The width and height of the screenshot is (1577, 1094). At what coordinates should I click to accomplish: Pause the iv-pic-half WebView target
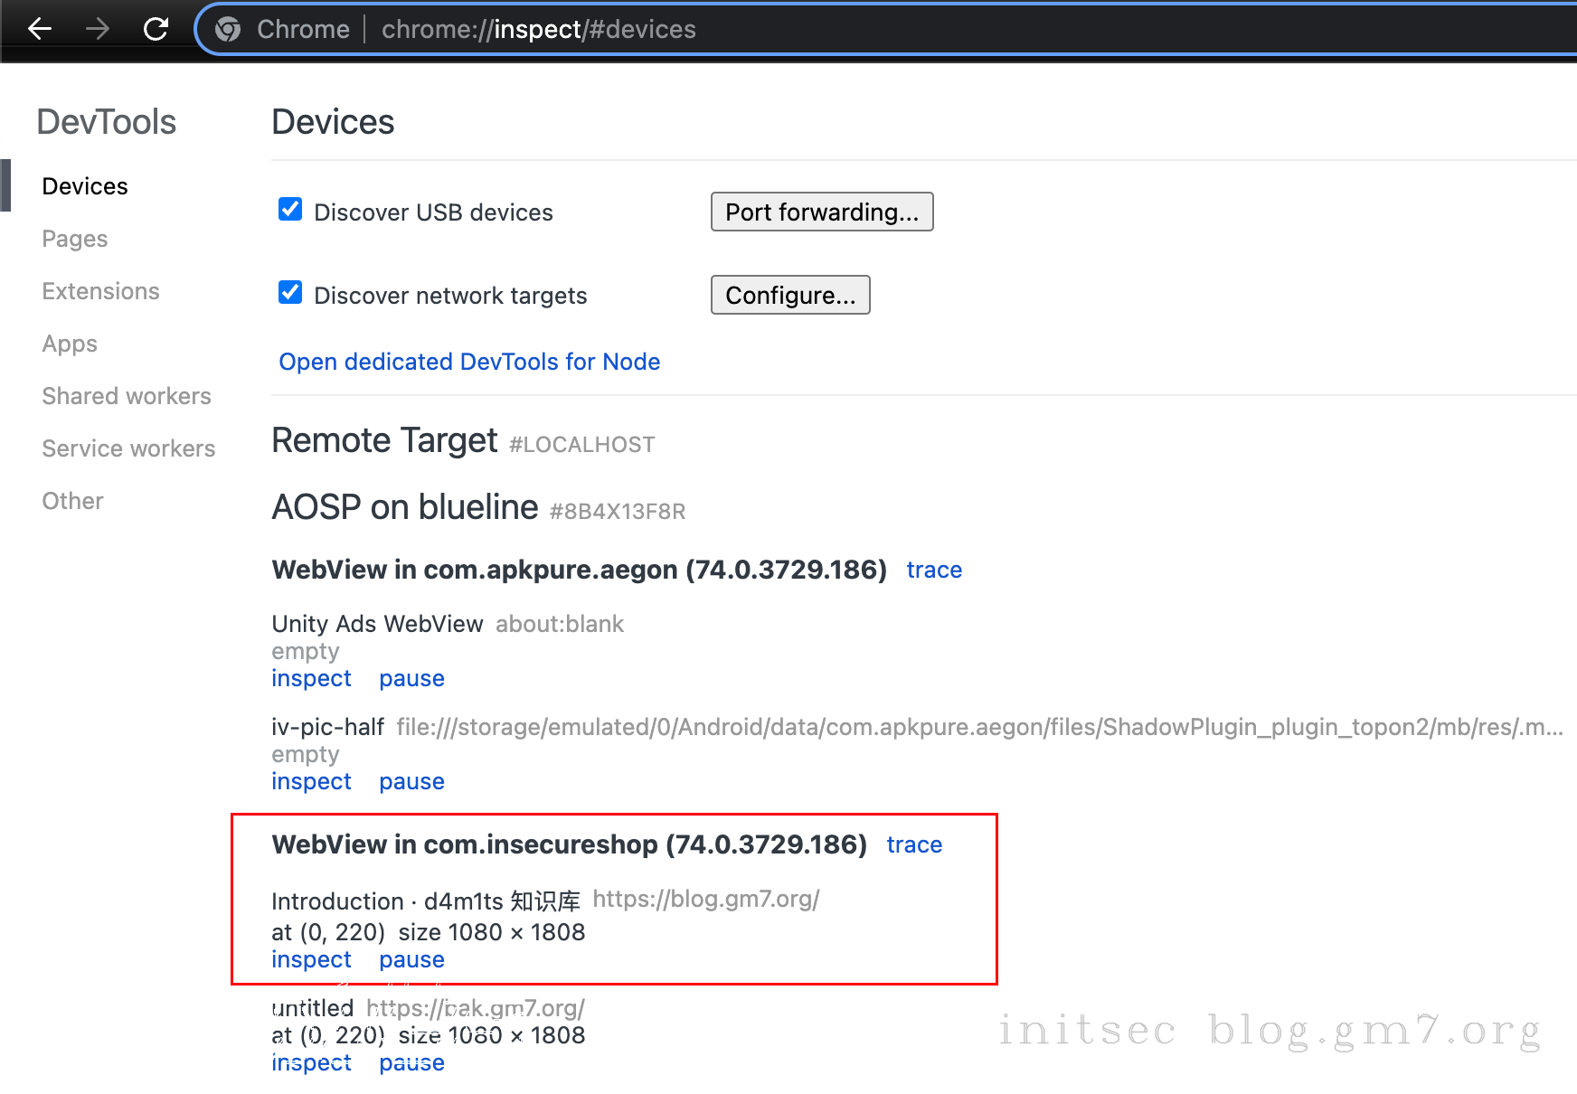click(411, 781)
